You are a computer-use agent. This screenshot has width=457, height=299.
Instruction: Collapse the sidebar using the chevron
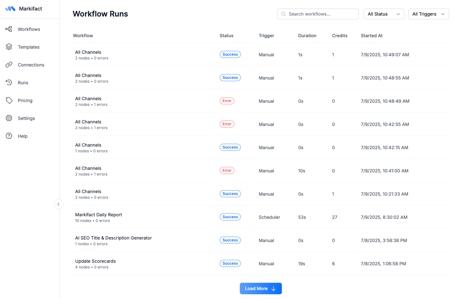tap(59, 204)
